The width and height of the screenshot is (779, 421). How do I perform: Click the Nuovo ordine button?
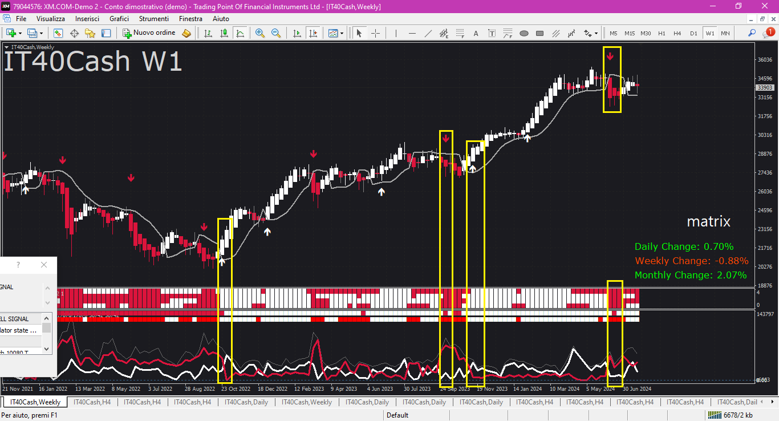click(150, 33)
